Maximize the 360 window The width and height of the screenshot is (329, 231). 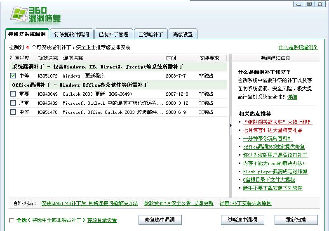[x=309, y=4]
